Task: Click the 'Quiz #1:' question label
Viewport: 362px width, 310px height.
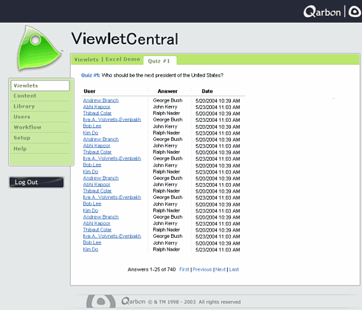Action: 90,75
